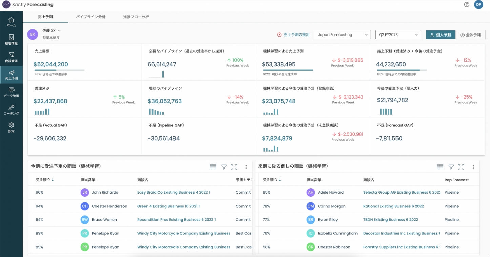Open データ管理 icon in sidebar
This screenshot has width=490, height=257.
coord(11,92)
